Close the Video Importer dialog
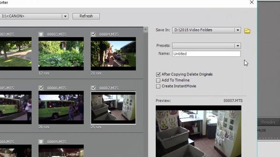The width and height of the screenshot is (280, 157). click(x=252, y=2)
